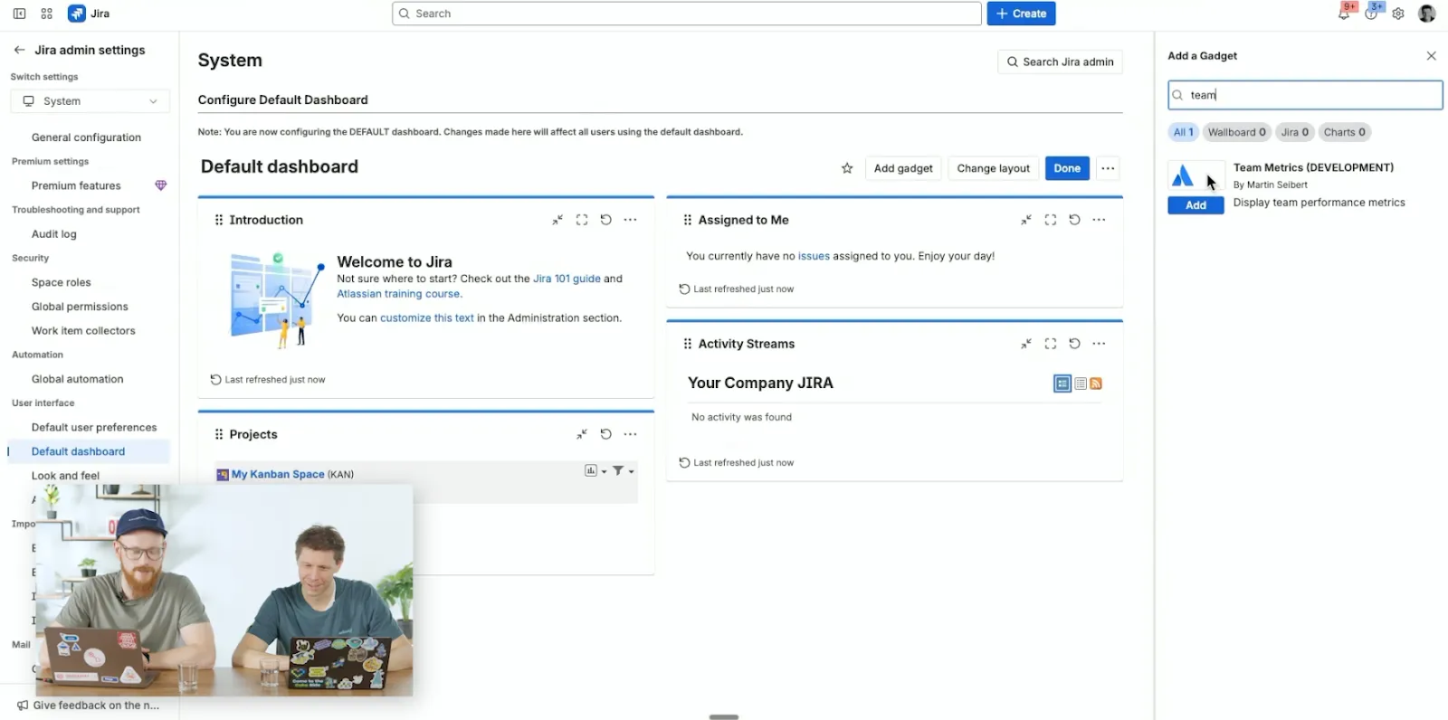Refresh the Activity Streams gadget

tap(1075, 344)
